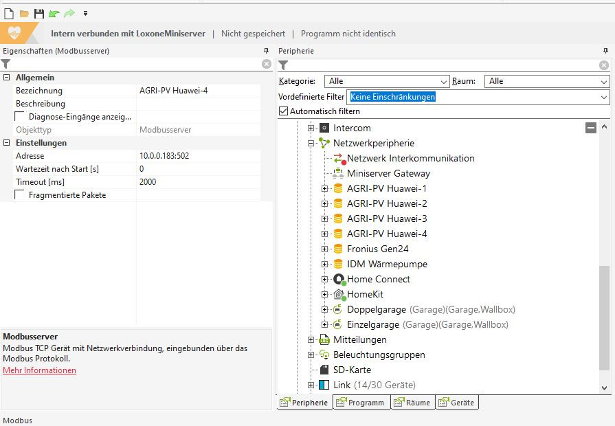Click the undo arrow icon

pyautogui.click(x=54, y=13)
